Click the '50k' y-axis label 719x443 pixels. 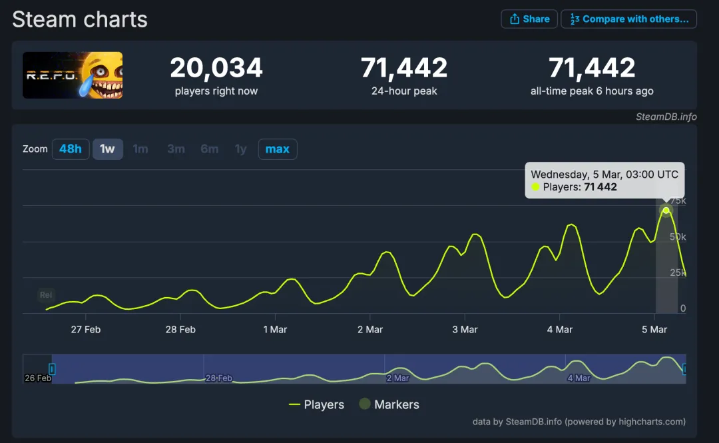pyautogui.click(x=678, y=237)
